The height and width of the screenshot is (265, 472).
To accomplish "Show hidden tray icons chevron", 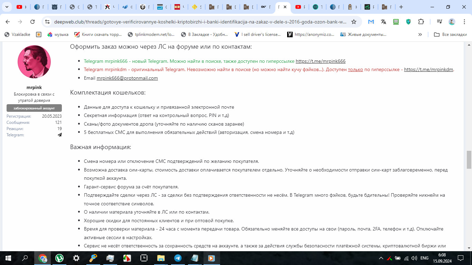I will tap(381, 258).
